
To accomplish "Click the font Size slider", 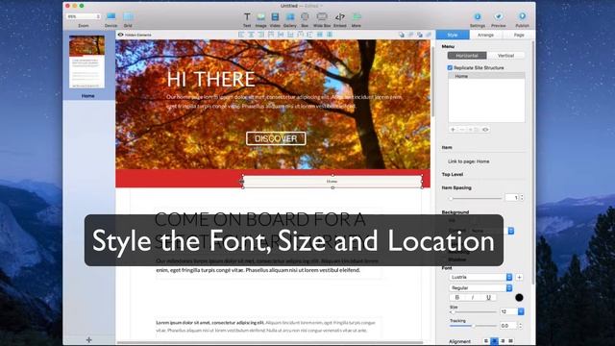I will [473, 312].
